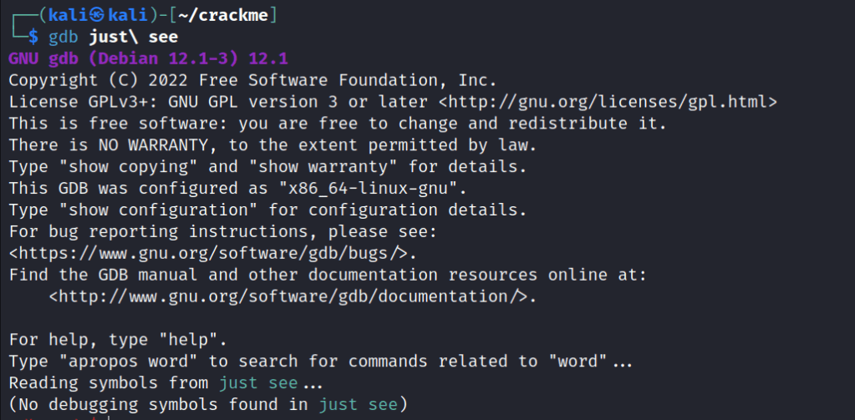855x420 pixels.
Task: Open the GDB documentation URL
Action: tap(293, 296)
